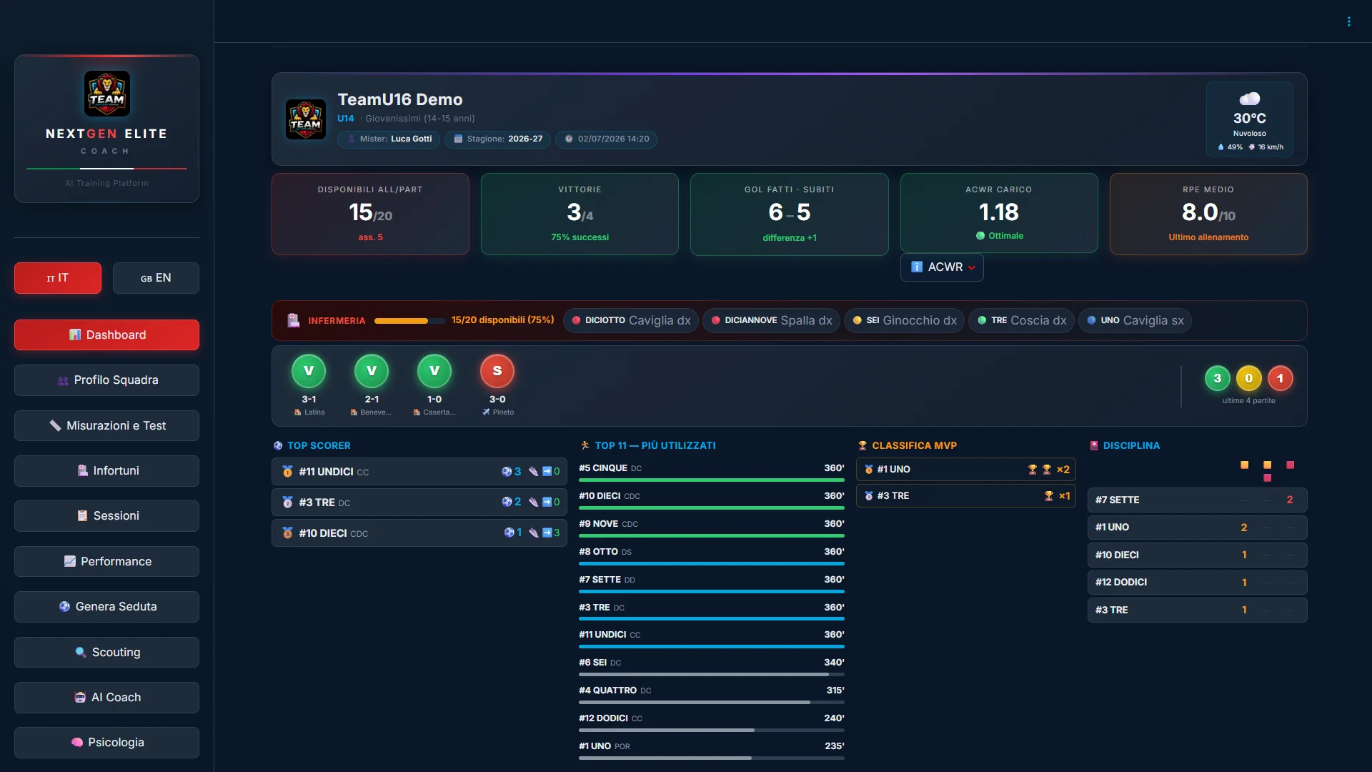The image size is (1372, 772).
Task: Select TRE Coscia dx injury chip
Action: click(x=1022, y=320)
